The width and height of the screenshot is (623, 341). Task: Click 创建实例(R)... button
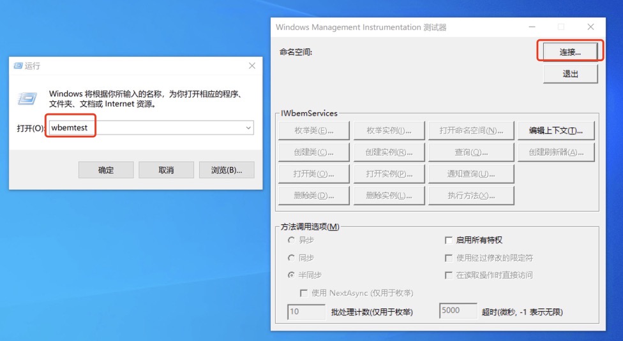coord(389,152)
